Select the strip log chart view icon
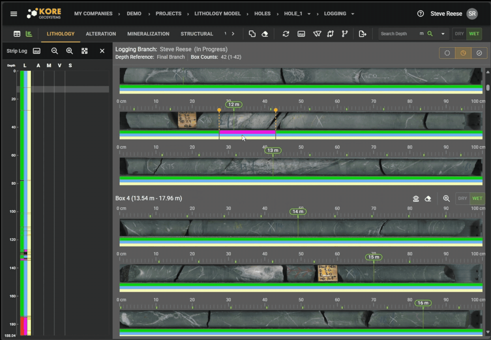Image resolution: width=491 pixels, height=340 pixels. [x=29, y=34]
